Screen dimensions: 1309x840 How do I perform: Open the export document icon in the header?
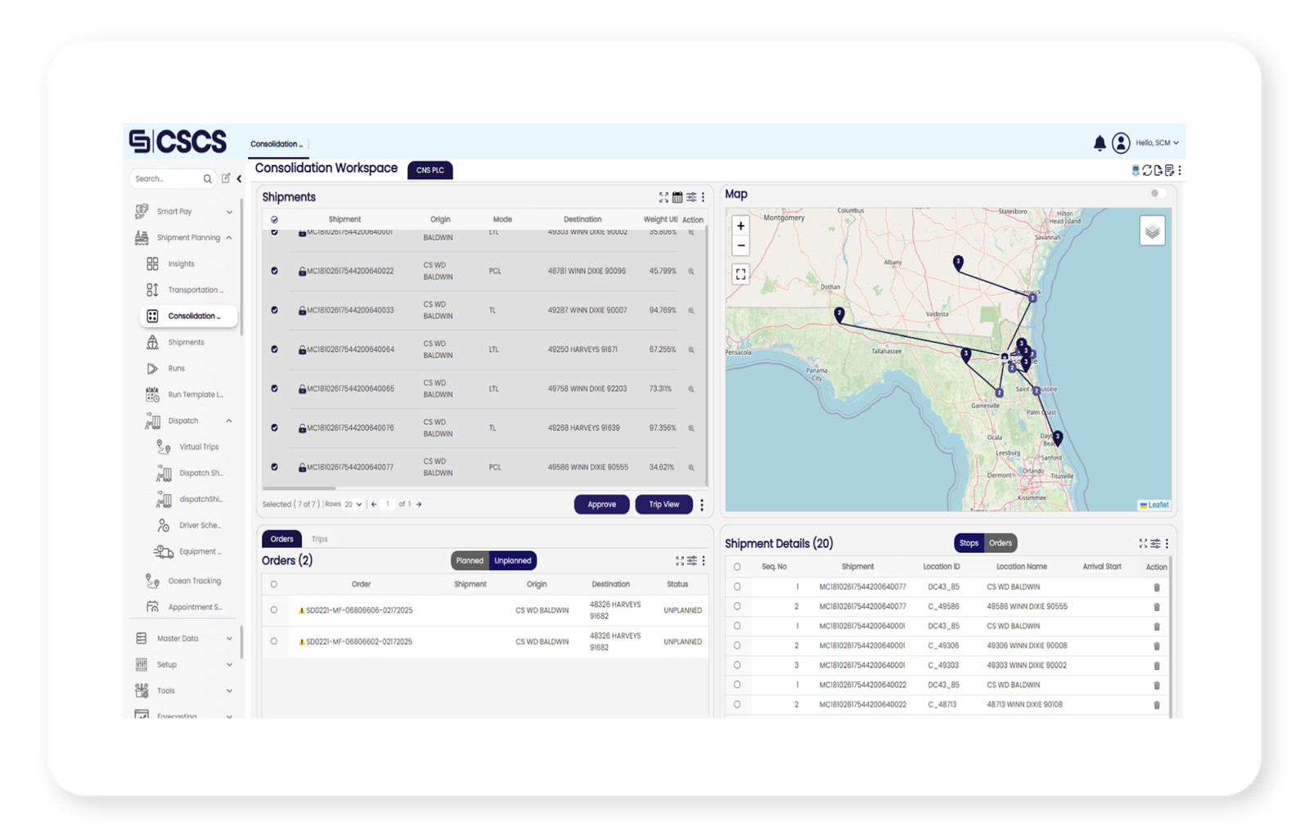(x=1158, y=170)
